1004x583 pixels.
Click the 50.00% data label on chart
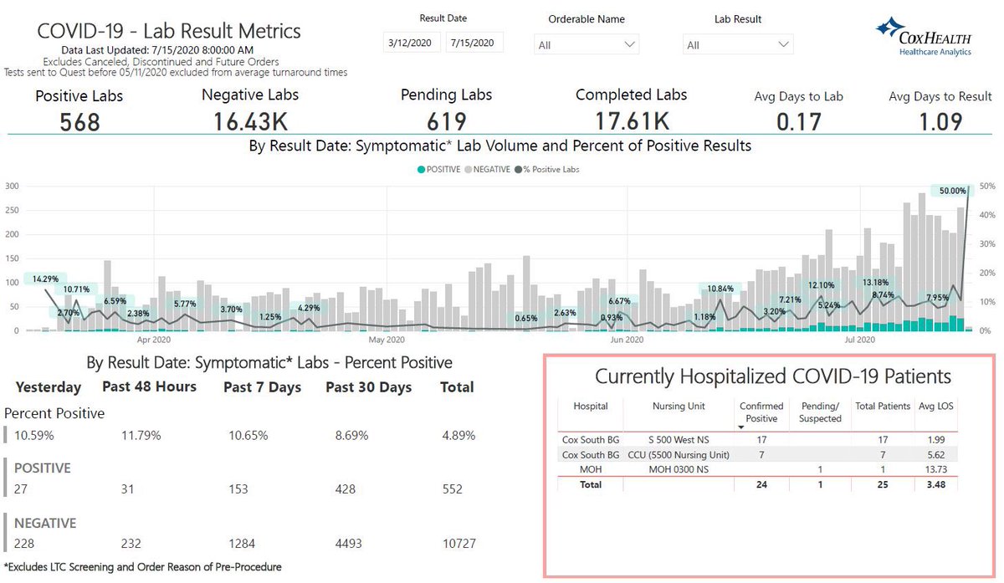953,191
